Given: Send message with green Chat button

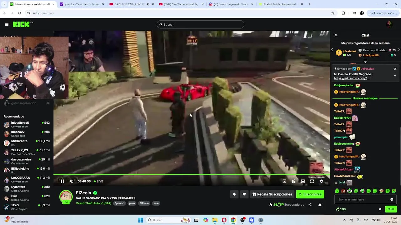Looking at the screenshot, I should [x=391, y=209].
